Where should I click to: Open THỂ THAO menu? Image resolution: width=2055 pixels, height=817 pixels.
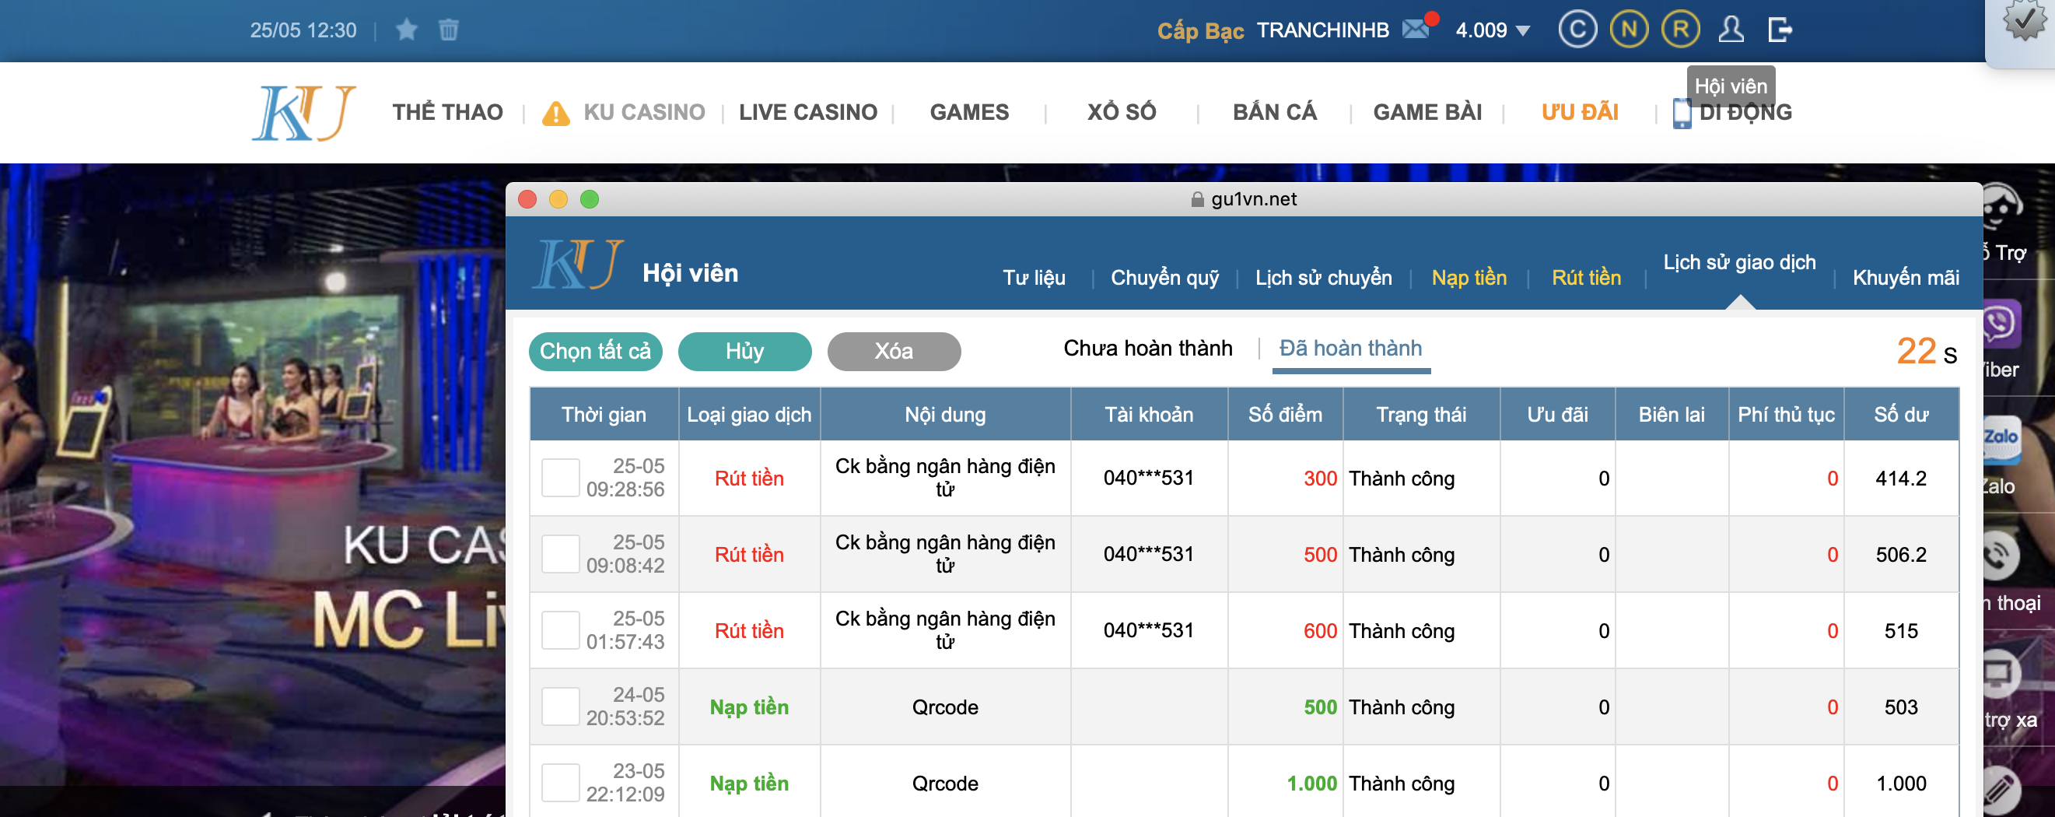[x=447, y=113]
